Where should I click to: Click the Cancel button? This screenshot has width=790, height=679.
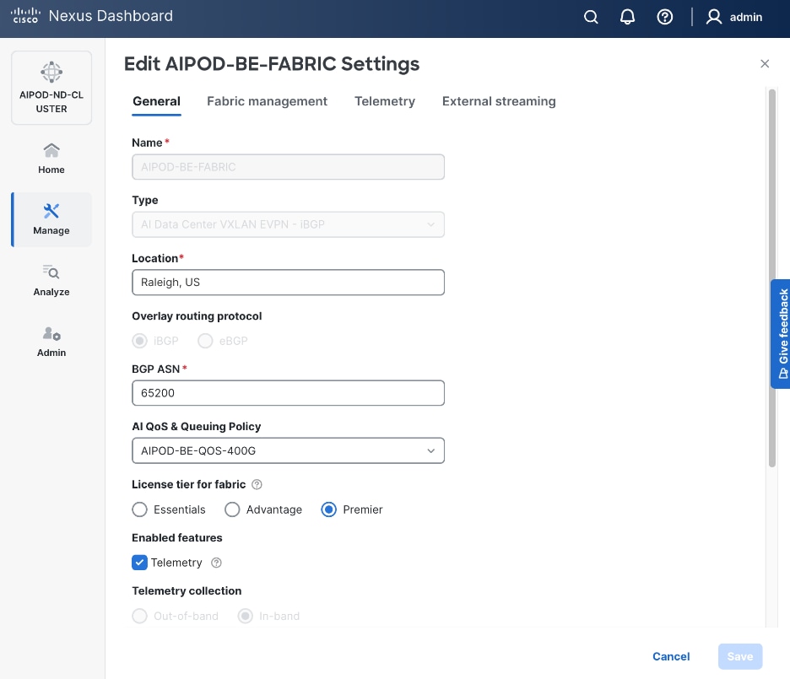pyautogui.click(x=671, y=656)
